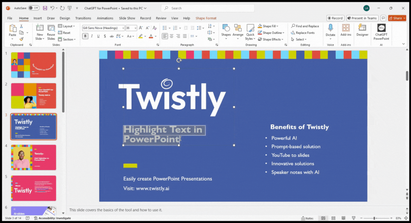Click the Find and Replace magnifier
Image resolution: width=411 pixels, height=223 pixels.
pyautogui.click(x=293, y=26)
